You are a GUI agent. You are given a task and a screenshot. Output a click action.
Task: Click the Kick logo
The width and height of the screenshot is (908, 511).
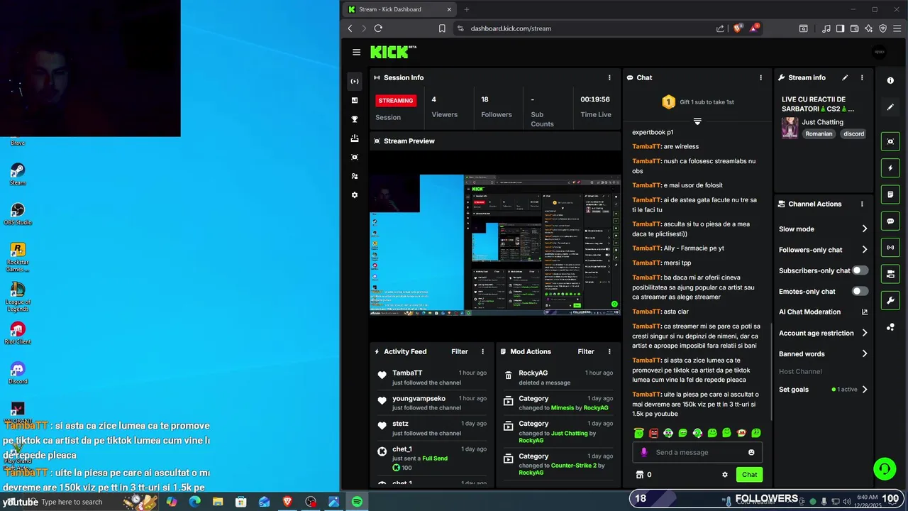393,52
